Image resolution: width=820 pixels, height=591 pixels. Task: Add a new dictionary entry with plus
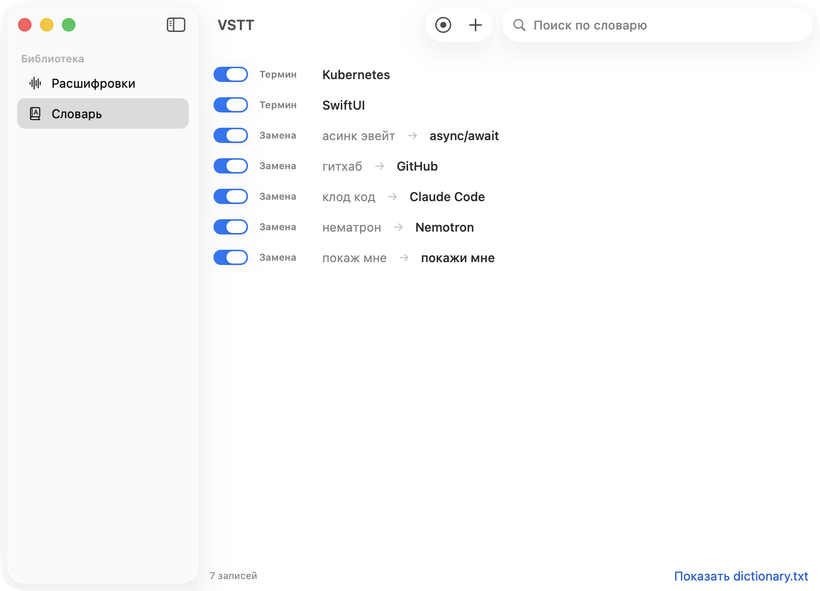click(475, 25)
